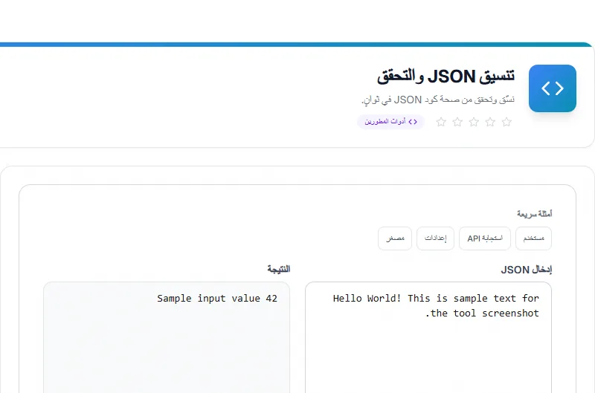
Task: Select the second star from the right
Action: click(490, 122)
